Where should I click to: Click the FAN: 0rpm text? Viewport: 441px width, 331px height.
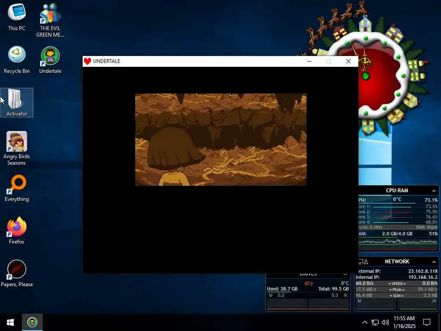pyautogui.click(x=427, y=227)
